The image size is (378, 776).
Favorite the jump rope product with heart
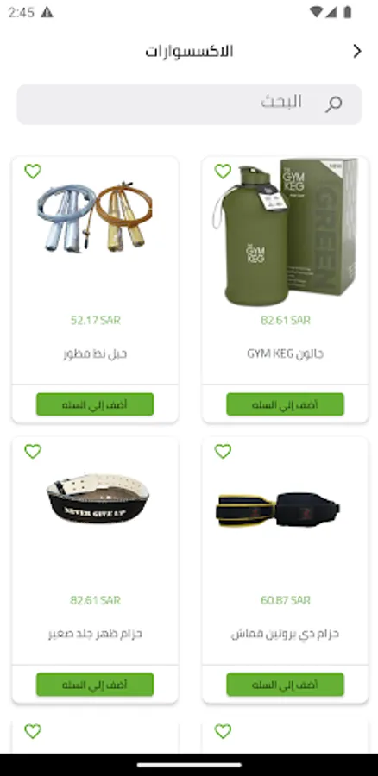[33, 172]
